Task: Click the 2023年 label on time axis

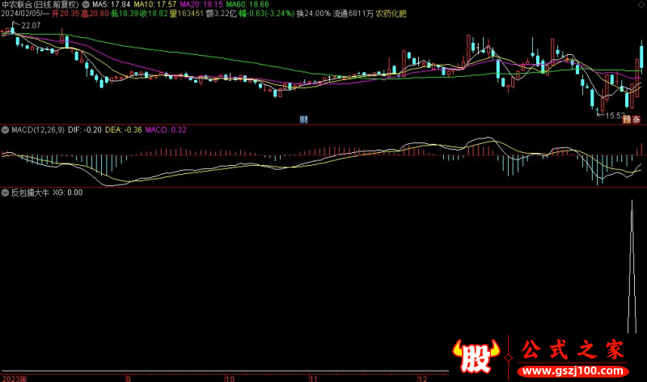Action: tap(15, 378)
